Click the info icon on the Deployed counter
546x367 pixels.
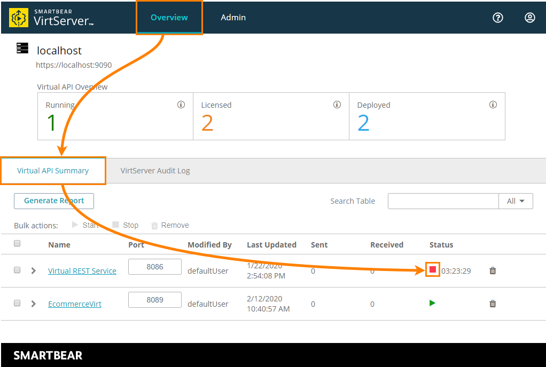(493, 105)
